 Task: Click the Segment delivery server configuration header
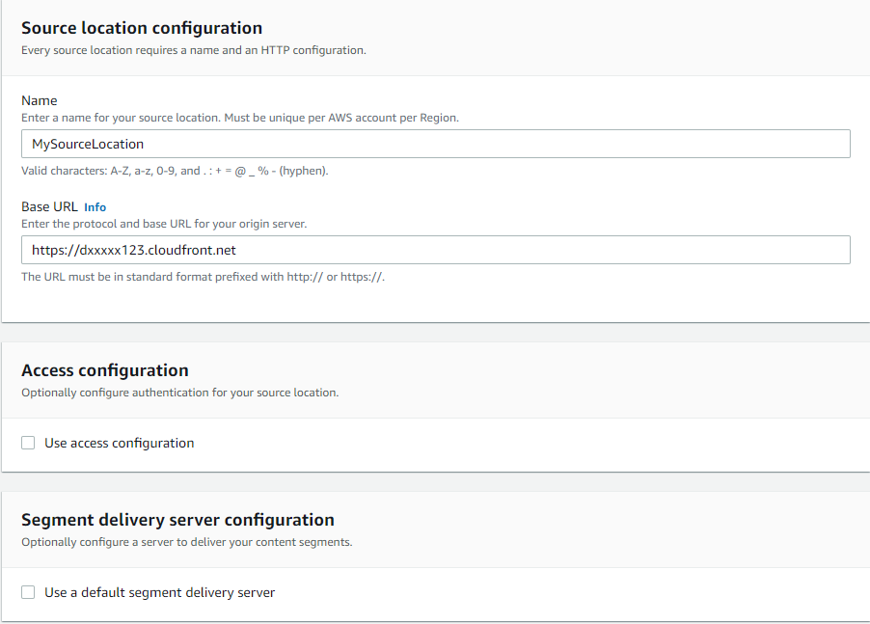177,519
